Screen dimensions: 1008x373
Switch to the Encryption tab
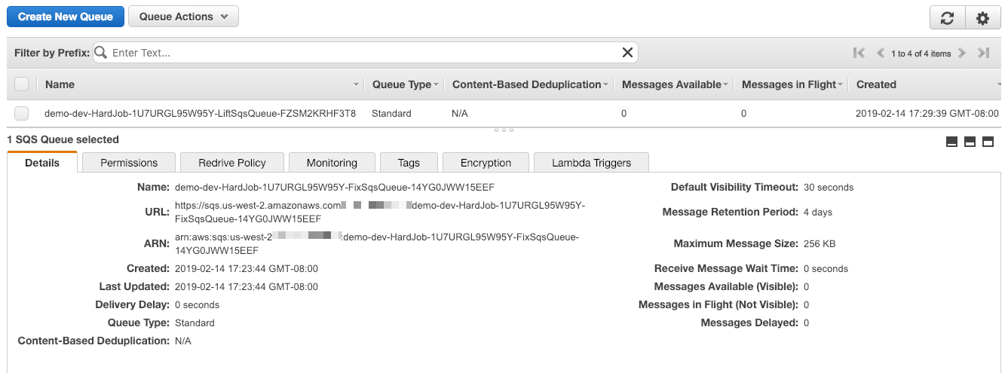point(486,163)
